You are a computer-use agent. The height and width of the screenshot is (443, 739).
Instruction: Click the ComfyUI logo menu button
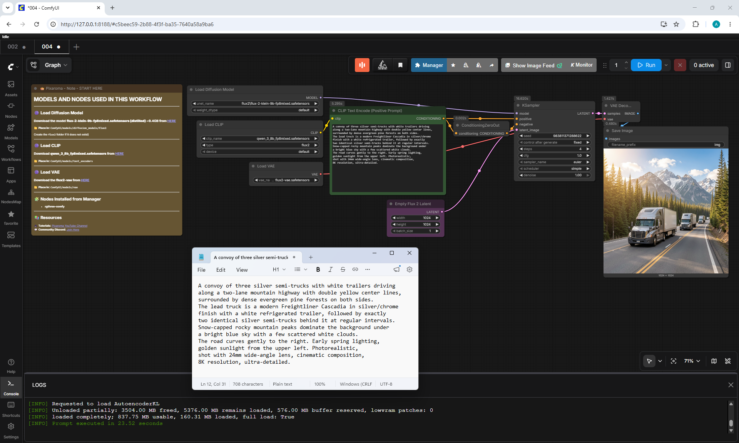(x=13, y=67)
